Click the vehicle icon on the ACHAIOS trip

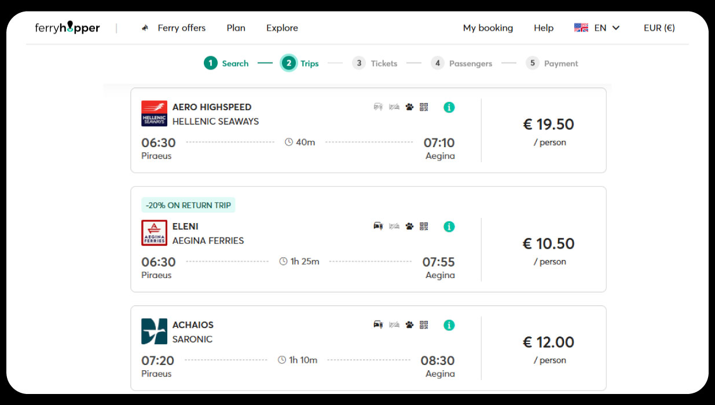[378, 325]
